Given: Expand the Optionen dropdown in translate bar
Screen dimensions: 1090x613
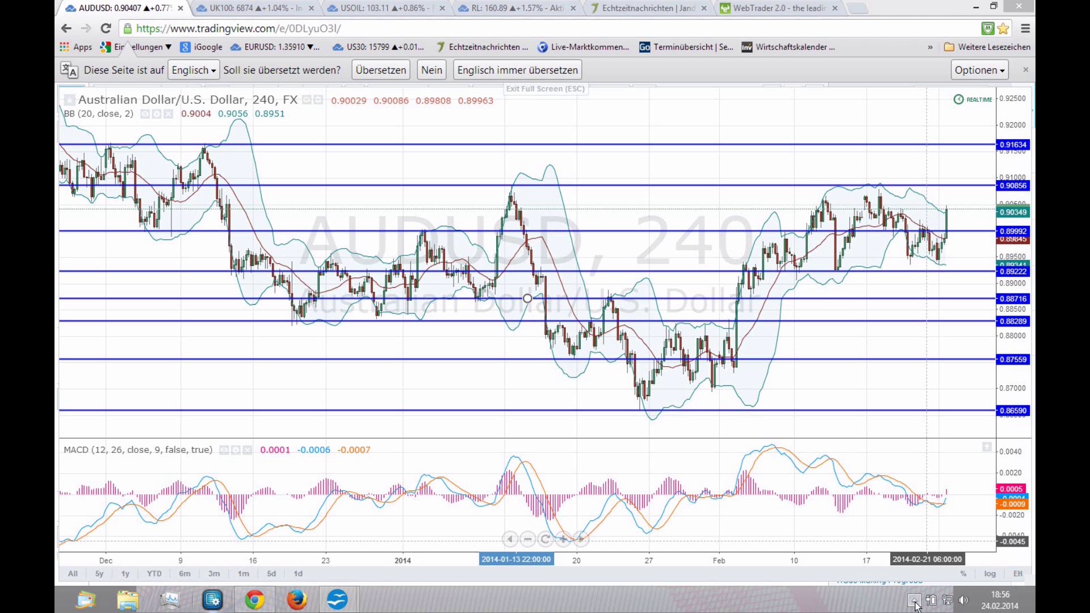Looking at the screenshot, I should coord(979,70).
